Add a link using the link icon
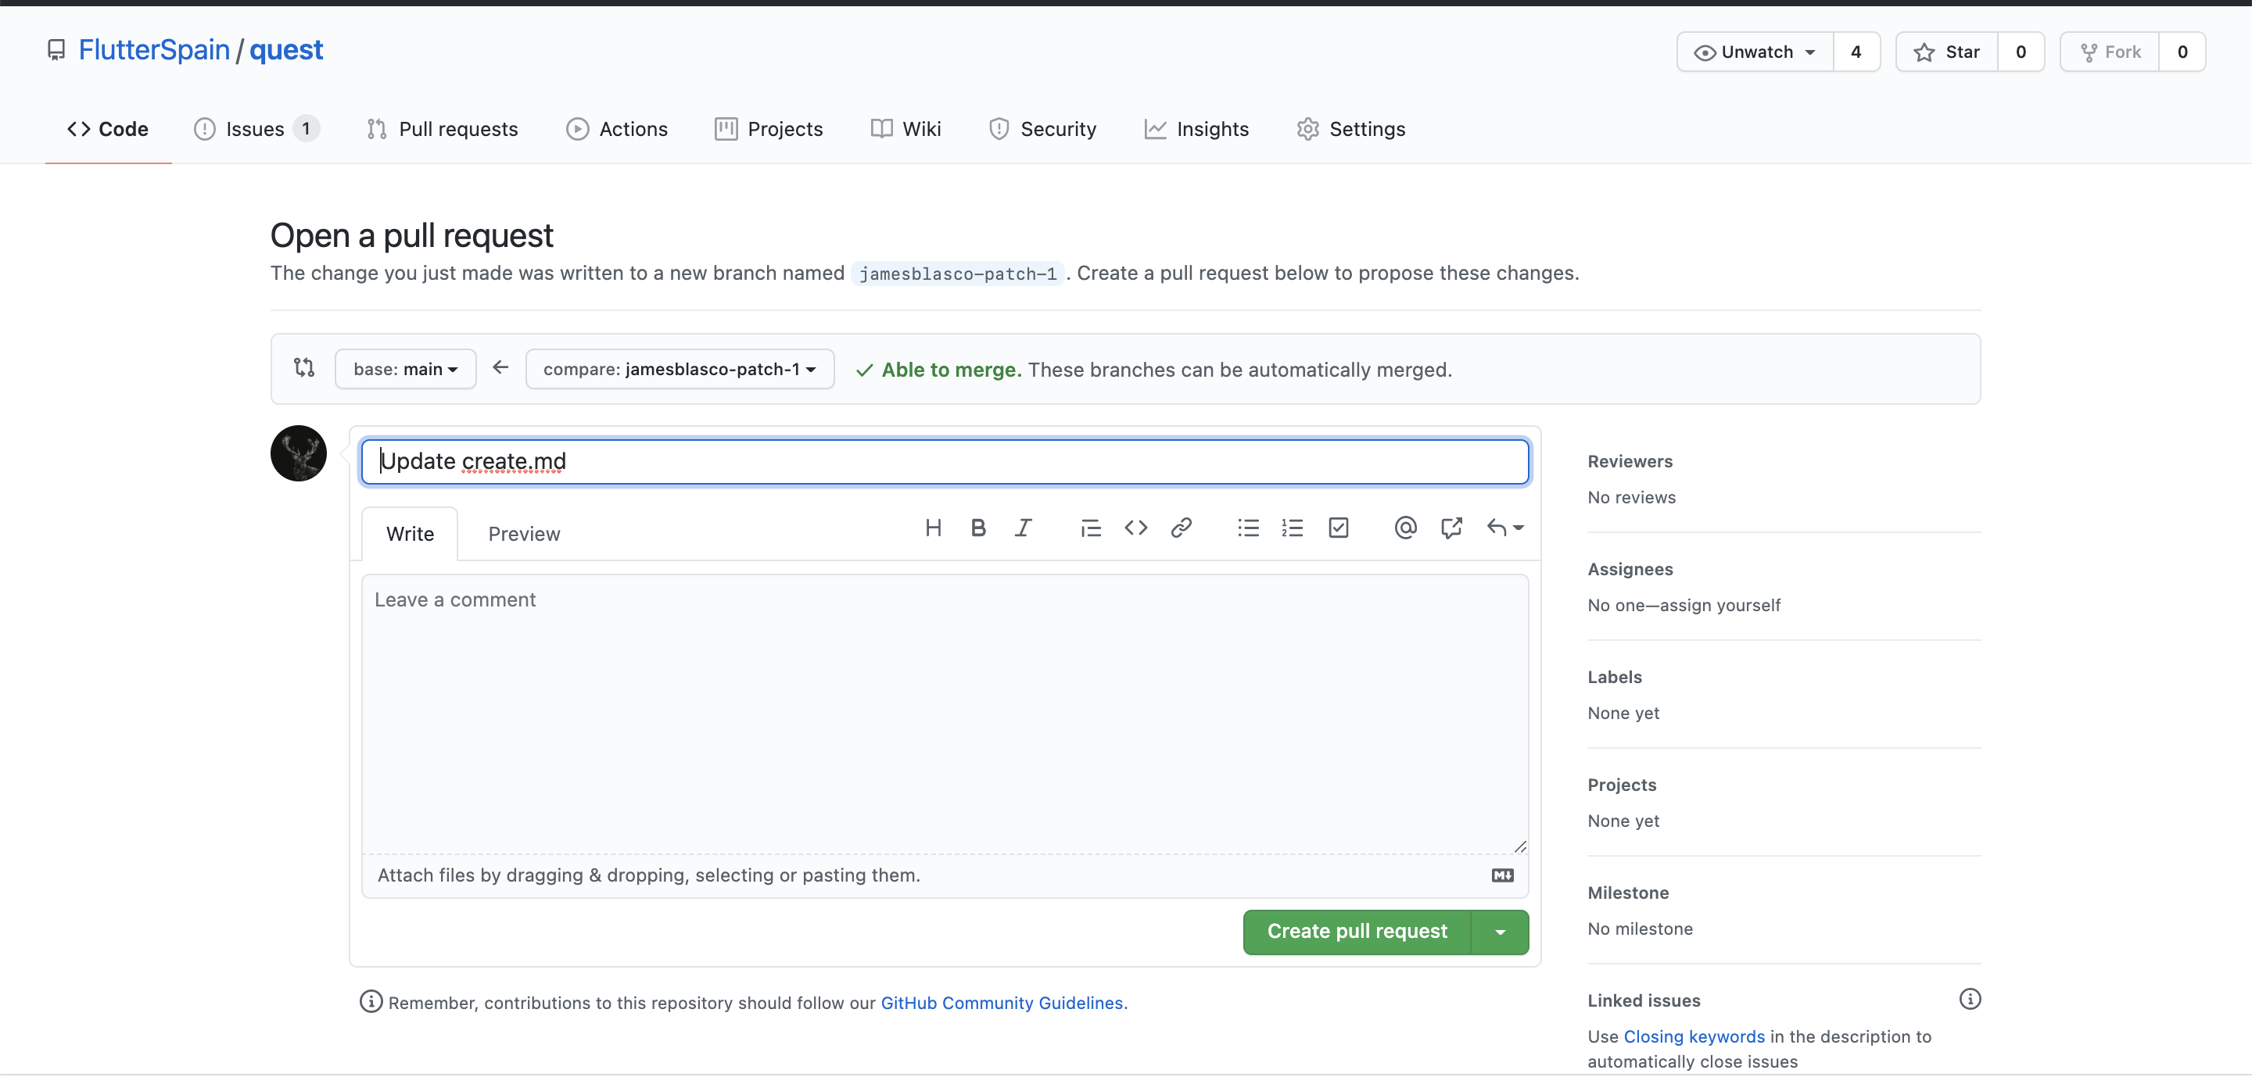The height and width of the screenshot is (1077, 2252). coord(1181,528)
